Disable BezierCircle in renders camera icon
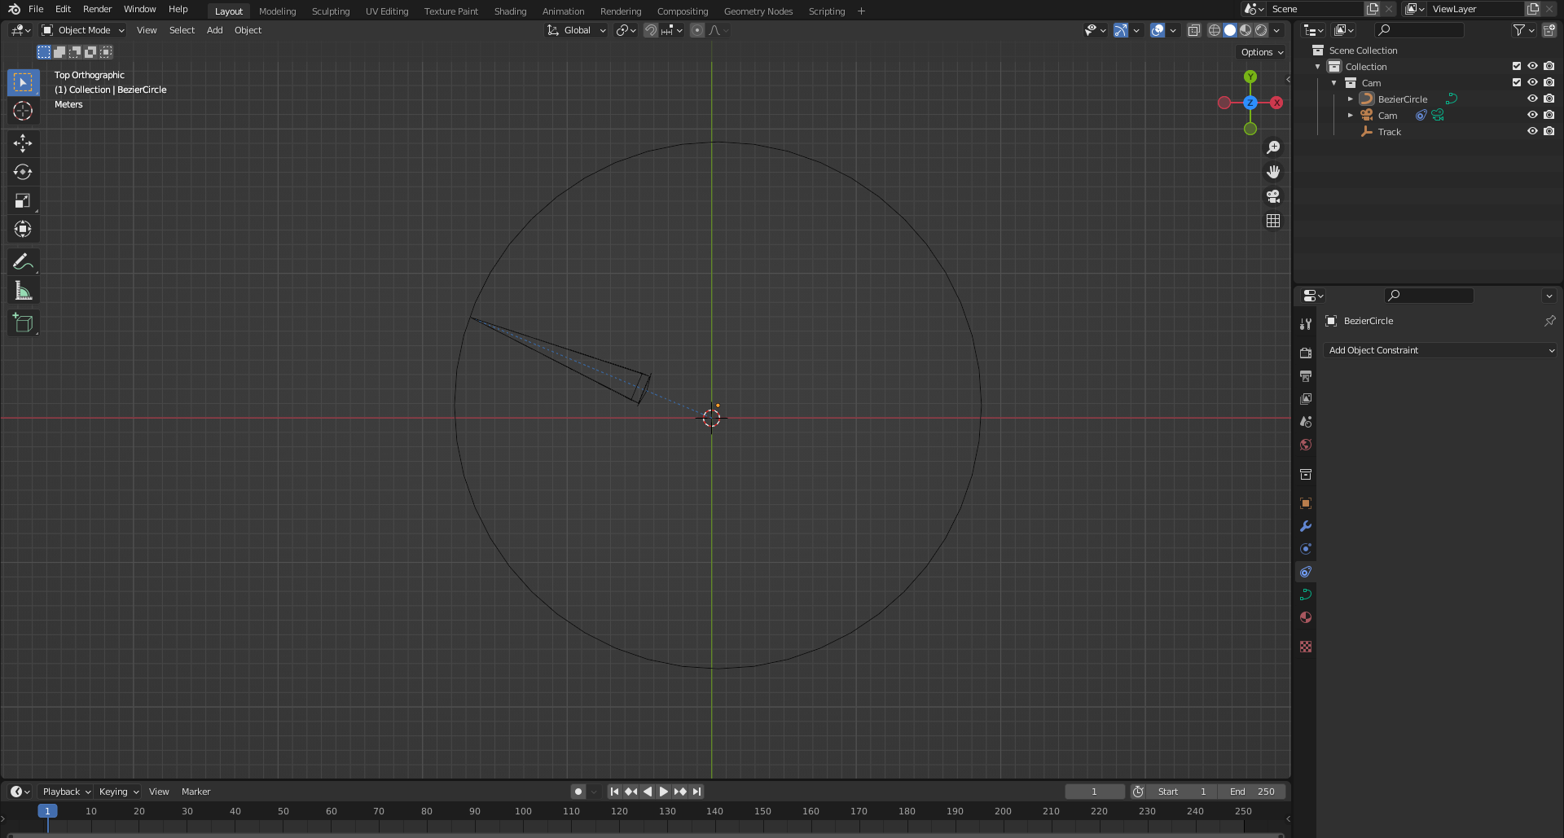This screenshot has width=1564, height=838. [1549, 99]
